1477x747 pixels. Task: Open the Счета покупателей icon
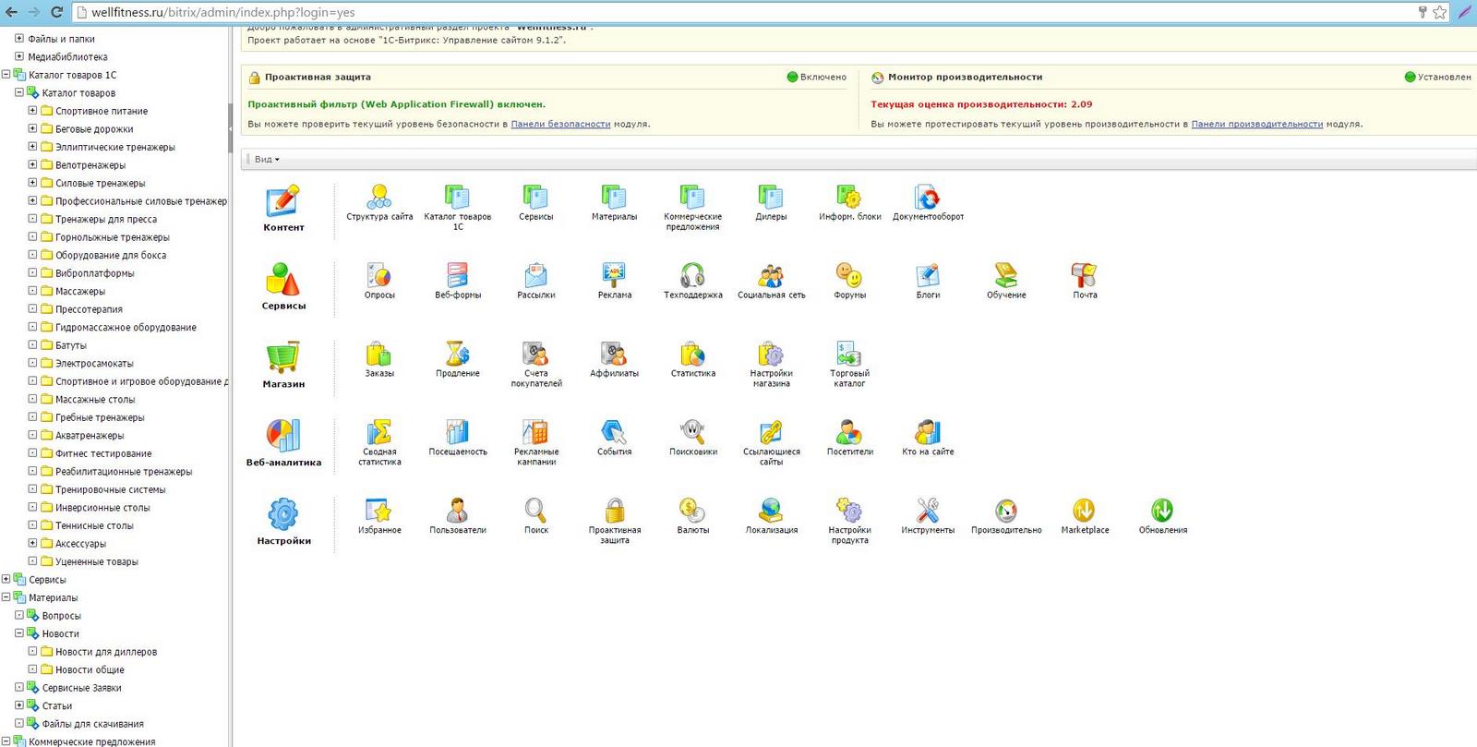[x=536, y=354]
